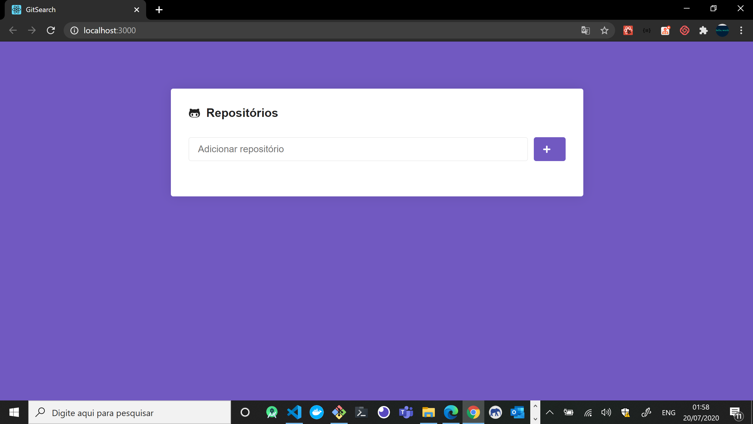Screen dimensions: 753x424
Task: Open a new browser tab
Action: (159, 10)
